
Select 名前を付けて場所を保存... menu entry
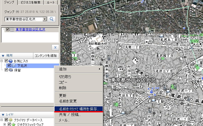78,109
